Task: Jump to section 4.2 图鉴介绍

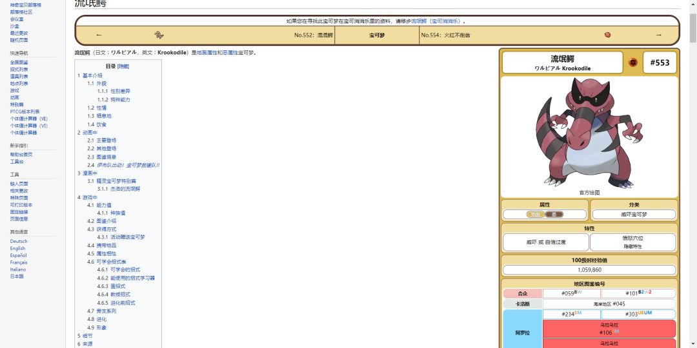Action: point(102,221)
